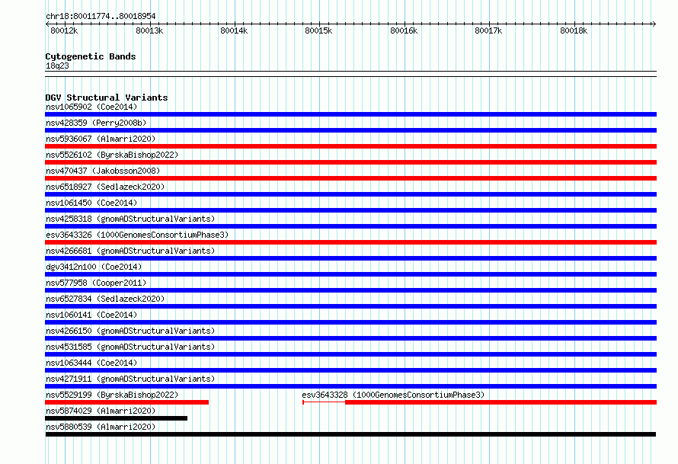
Task: Click the red bar under nsv5526102
Action: [x=350, y=162]
